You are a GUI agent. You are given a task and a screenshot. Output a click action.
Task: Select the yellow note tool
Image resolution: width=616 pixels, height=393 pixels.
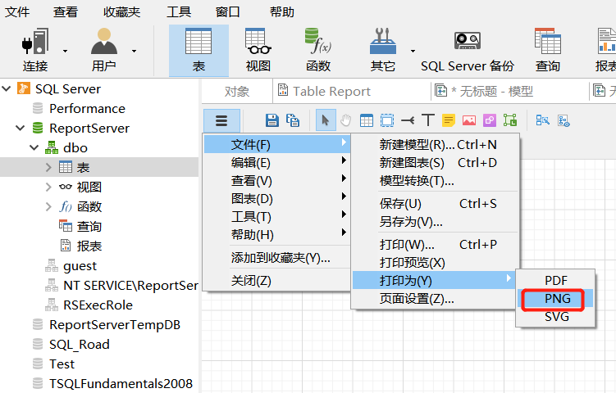click(x=449, y=120)
